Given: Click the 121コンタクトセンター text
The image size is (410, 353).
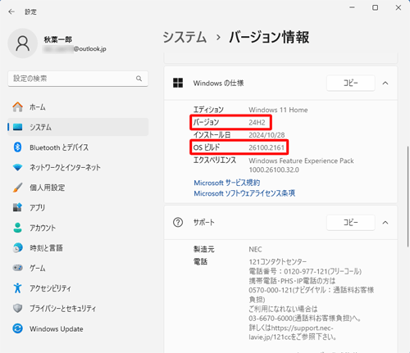Looking at the screenshot, I should 277,262.
